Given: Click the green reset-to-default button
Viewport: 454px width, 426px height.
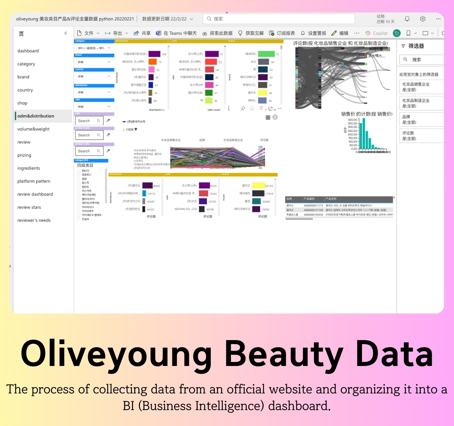Looking at the screenshot, I should coord(397,33).
